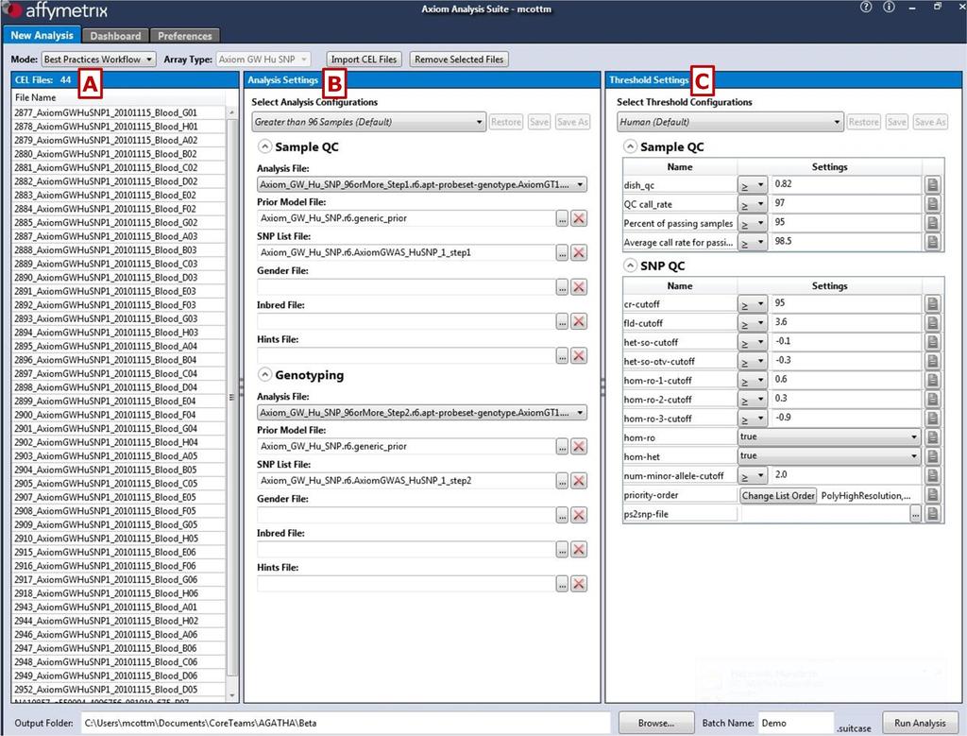Collapse the Genotyping section
The width and height of the screenshot is (967, 736).
pyautogui.click(x=264, y=374)
